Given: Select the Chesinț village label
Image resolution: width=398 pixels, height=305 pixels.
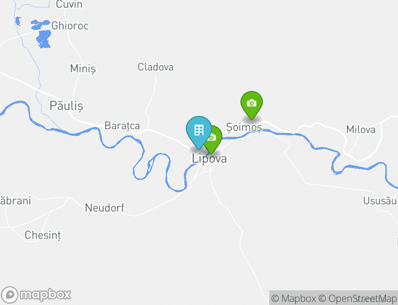Looking at the screenshot, I should coord(43,235).
